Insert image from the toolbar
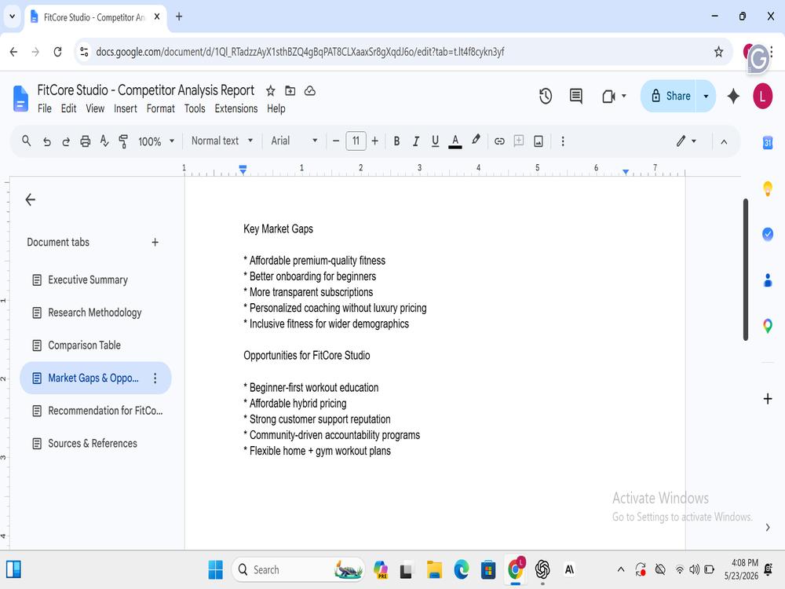Image resolution: width=785 pixels, height=589 pixels. pyautogui.click(x=539, y=141)
